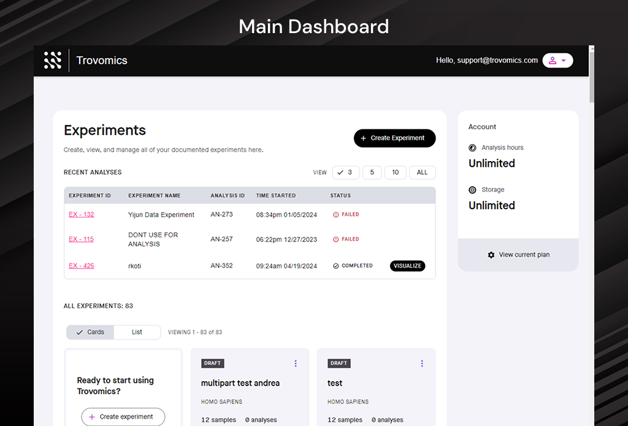Open the kebab menu on the test card
Image resolution: width=628 pixels, height=426 pixels.
[422, 363]
